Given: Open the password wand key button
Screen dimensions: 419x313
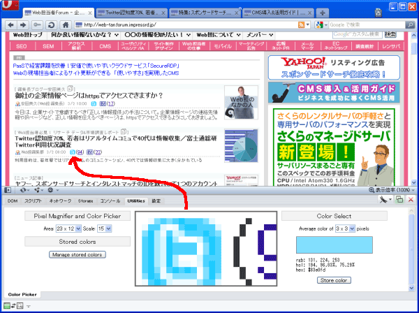Looking at the screenshot, I should 37,25.
